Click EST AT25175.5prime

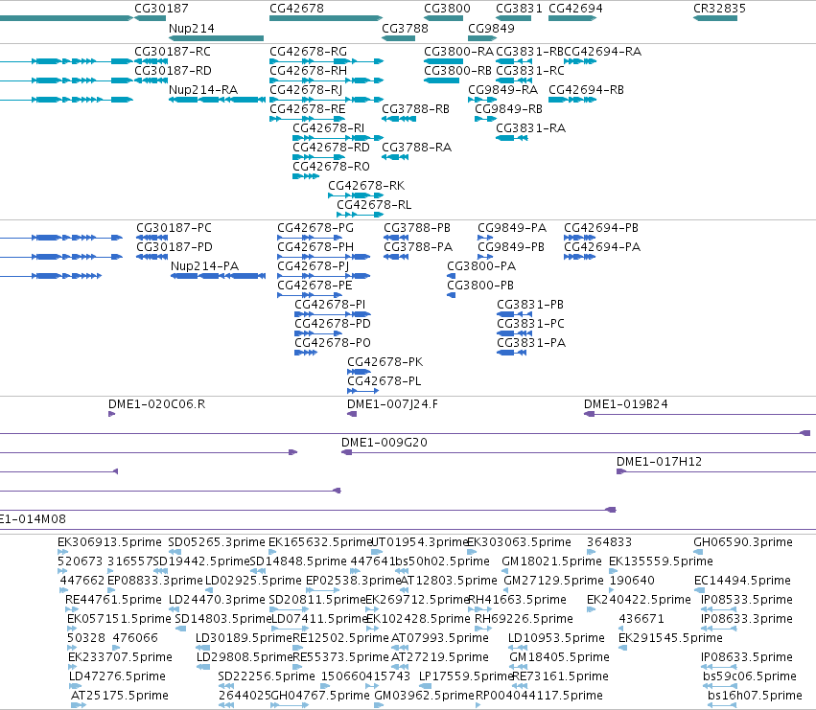(x=120, y=696)
